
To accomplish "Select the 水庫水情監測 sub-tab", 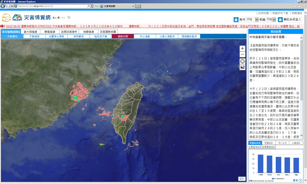I will coord(167,37).
